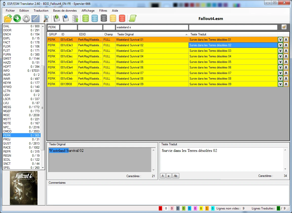Click the floppy disk with green down arrow icon

pos(56,18)
